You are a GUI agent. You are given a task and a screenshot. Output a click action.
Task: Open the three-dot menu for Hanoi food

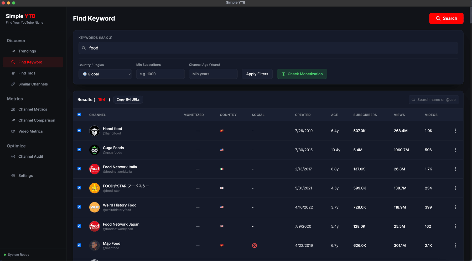point(455,131)
